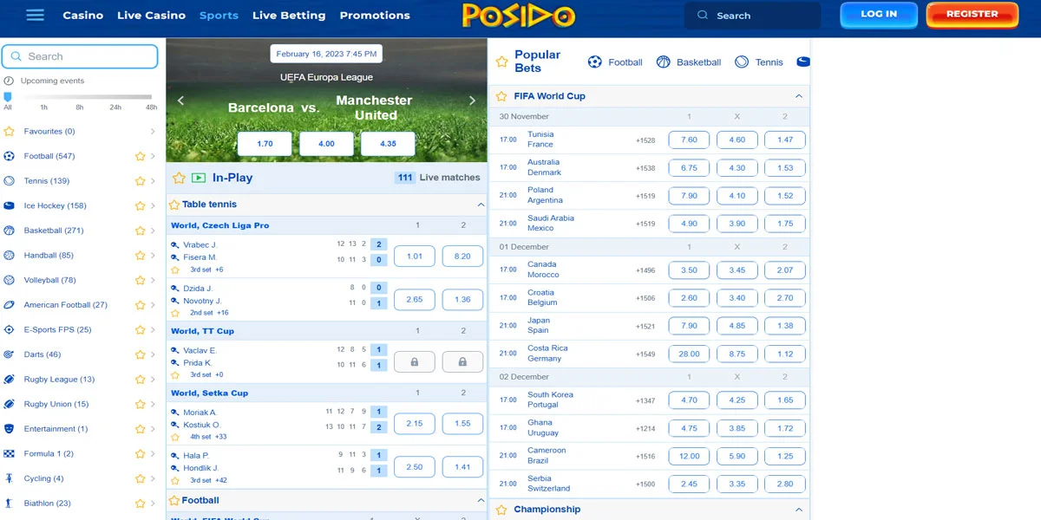Collapse the Football In-Play section

pos(481,500)
